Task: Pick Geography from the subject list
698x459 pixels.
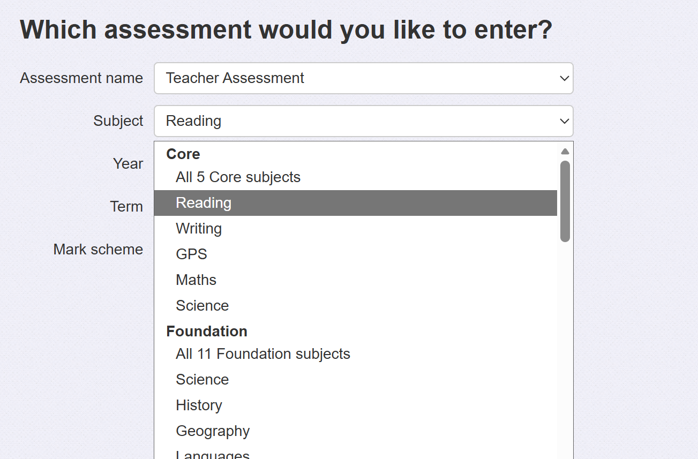Action: pyautogui.click(x=213, y=431)
